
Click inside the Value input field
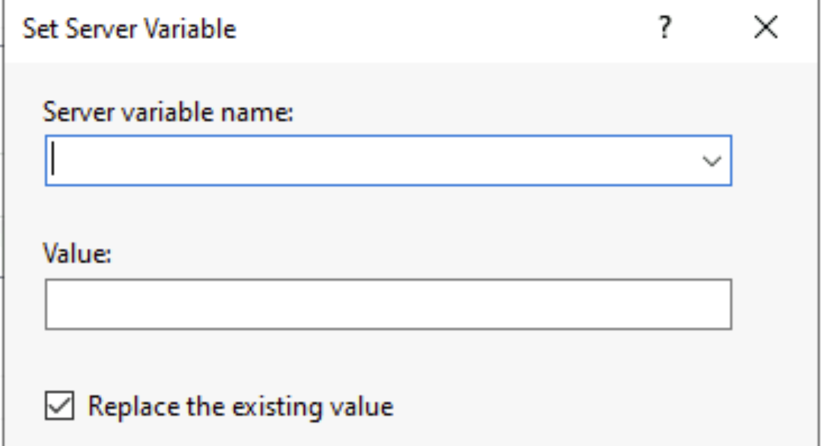(388, 304)
